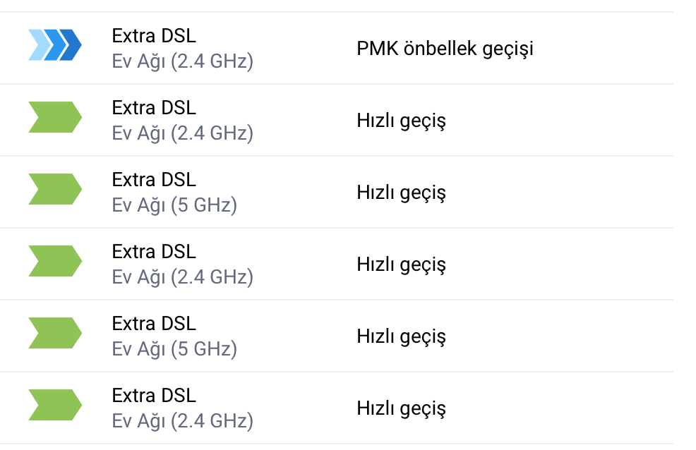The image size is (696, 450).
Task: Click 'Hızlı geçiş' next to second 5 GHz entry
Action: click(401, 337)
